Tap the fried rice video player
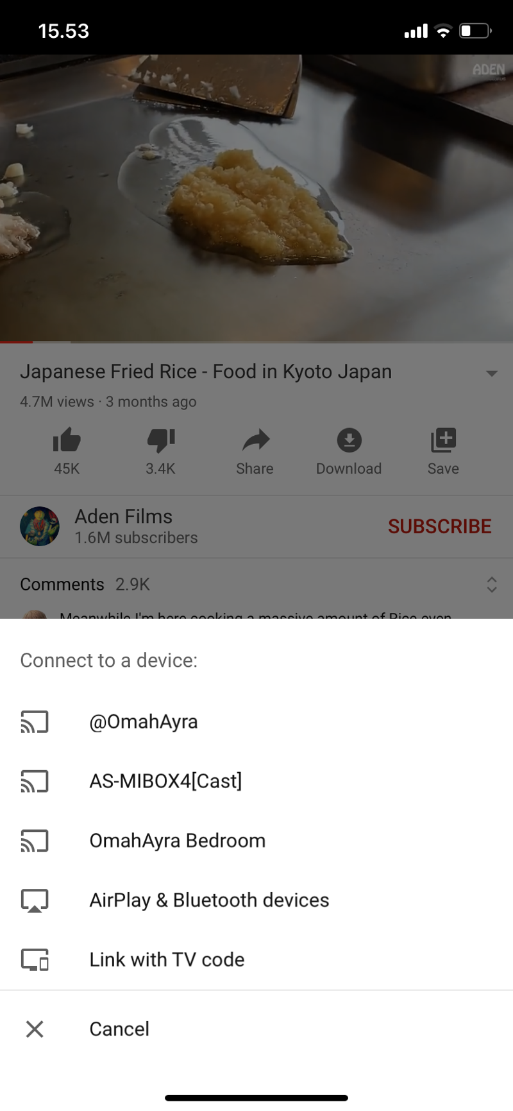The width and height of the screenshot is (513, 1111). pyautogui.click(x=256, y=198)
